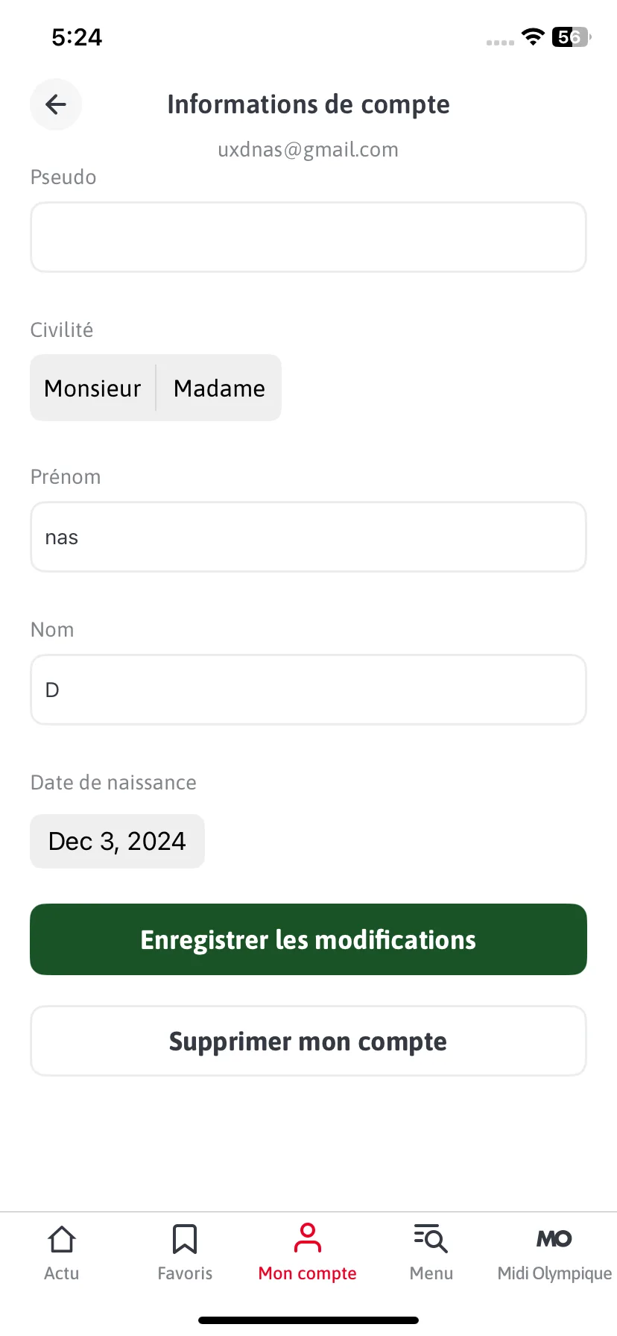Select Madame as civilité
This screenshot has width=617, height=1336.
click(219, 388)
